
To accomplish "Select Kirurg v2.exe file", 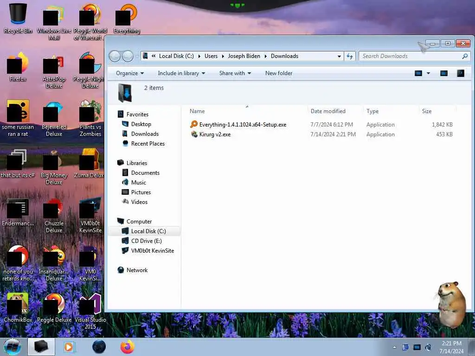I will pyautogui.click(x=215, y=134).
